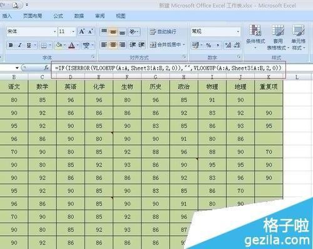Set middle vertical alignment
The width and height of the screenshot is (313, 249).
113,31
